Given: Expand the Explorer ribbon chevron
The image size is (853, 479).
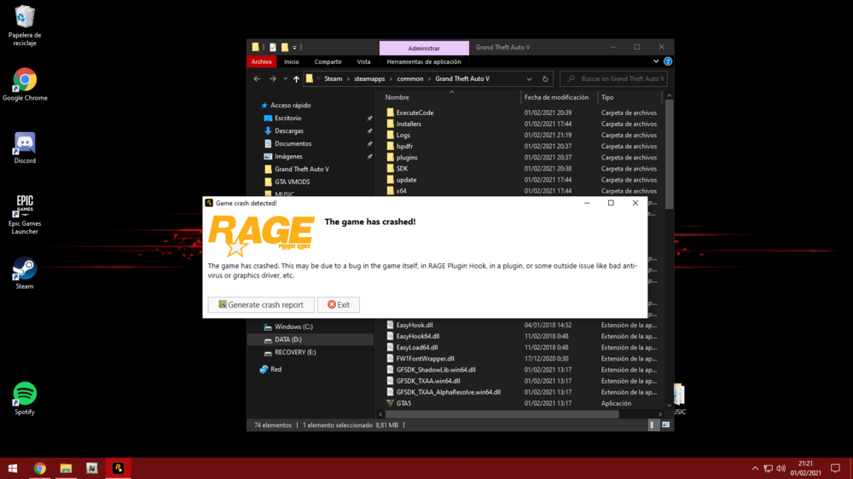Looking at the screenshot, I should pyautogui.click(x=656, y=61).
